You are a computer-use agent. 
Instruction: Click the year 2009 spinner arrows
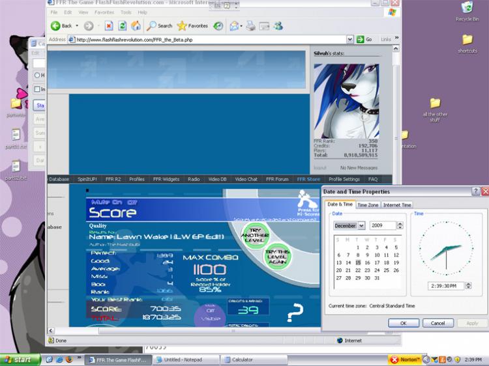pos(400,226)
